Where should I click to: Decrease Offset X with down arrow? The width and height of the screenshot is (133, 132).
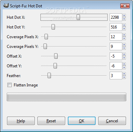(x=124, y=58)
